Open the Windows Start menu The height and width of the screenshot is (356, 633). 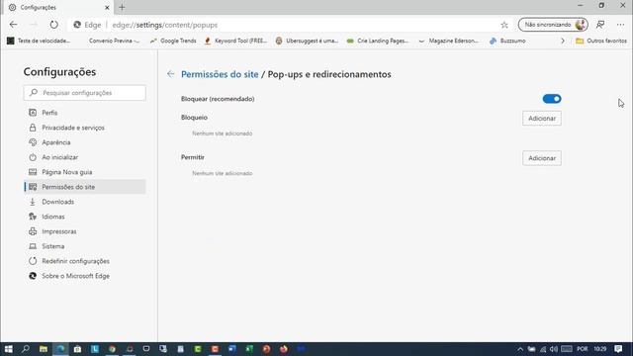pyautogui.click(x=9, y=349)
